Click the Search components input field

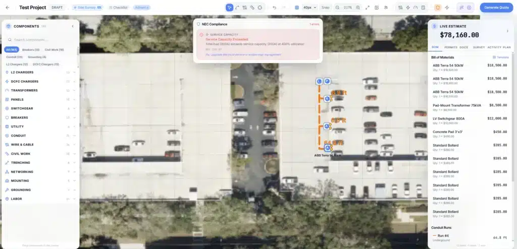click(x=40, y=39)
